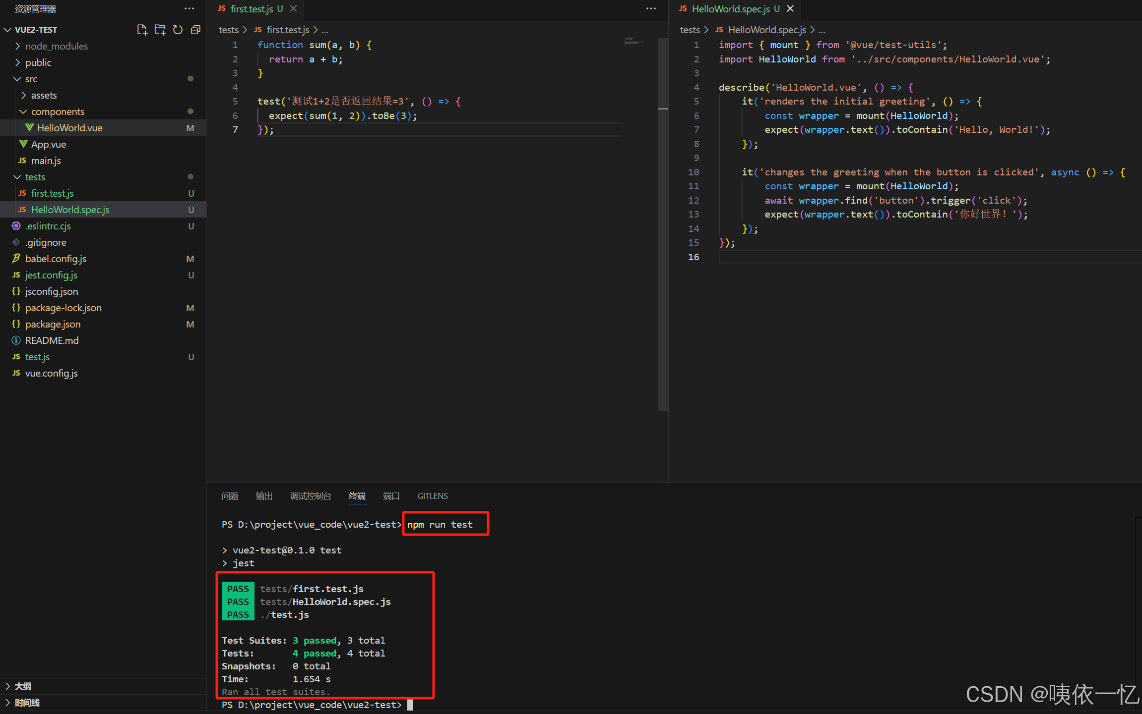The image size is (1142, 714).
Task: Click the New File icon in explorer
Action: 142,30
